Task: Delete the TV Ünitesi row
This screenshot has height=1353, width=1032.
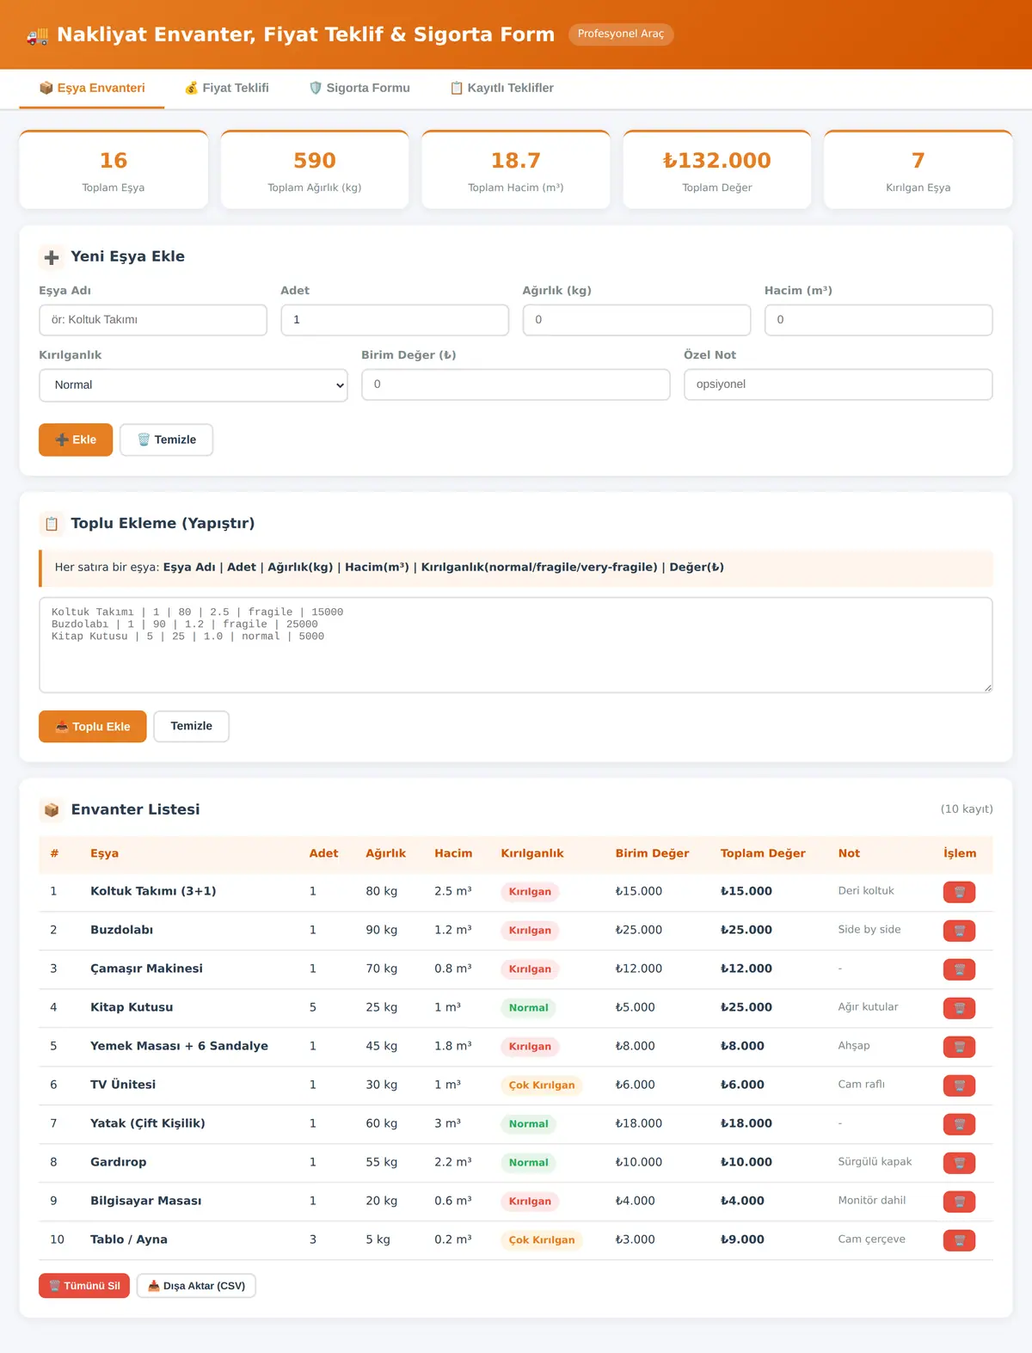Action: tap(959, 1085)
